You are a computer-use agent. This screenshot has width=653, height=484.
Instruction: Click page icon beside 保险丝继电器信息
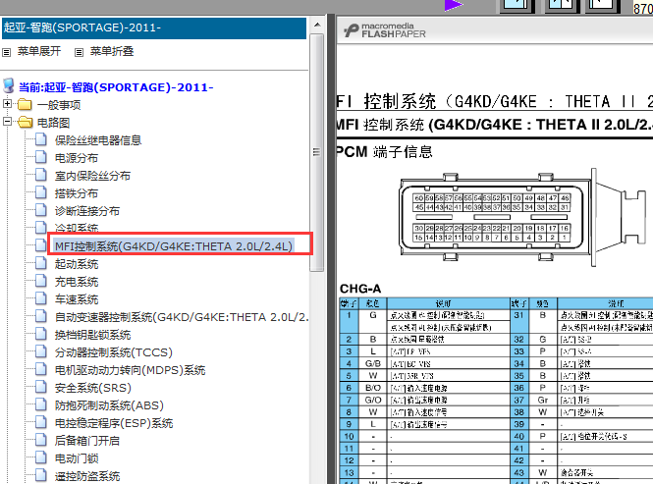click(41, 139)
